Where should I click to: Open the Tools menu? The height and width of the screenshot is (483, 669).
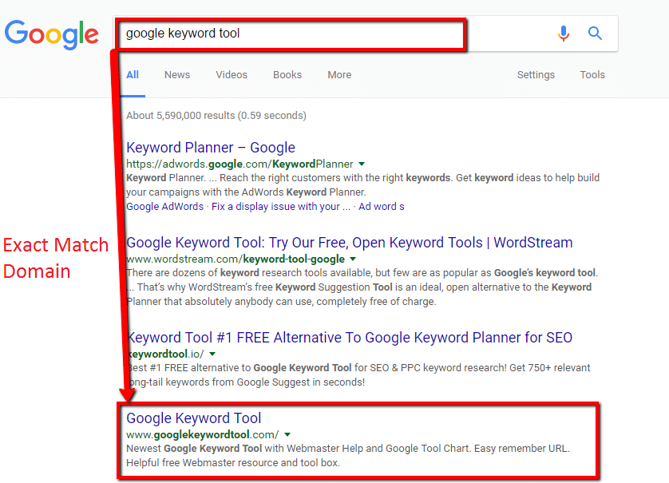[592, 74]
